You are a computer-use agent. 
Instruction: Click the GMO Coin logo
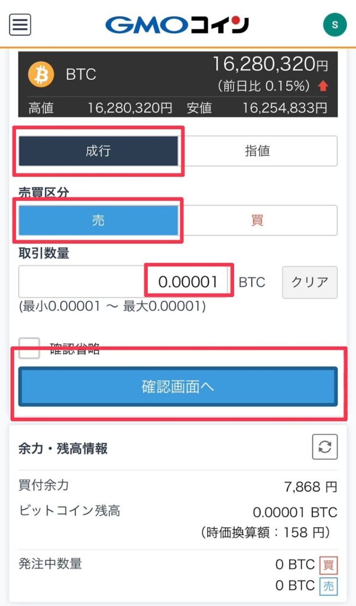point(177,25)
